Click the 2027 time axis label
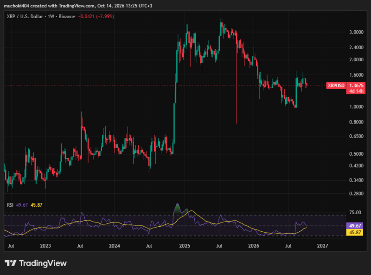The image size is (371, 275). [322, 246]
